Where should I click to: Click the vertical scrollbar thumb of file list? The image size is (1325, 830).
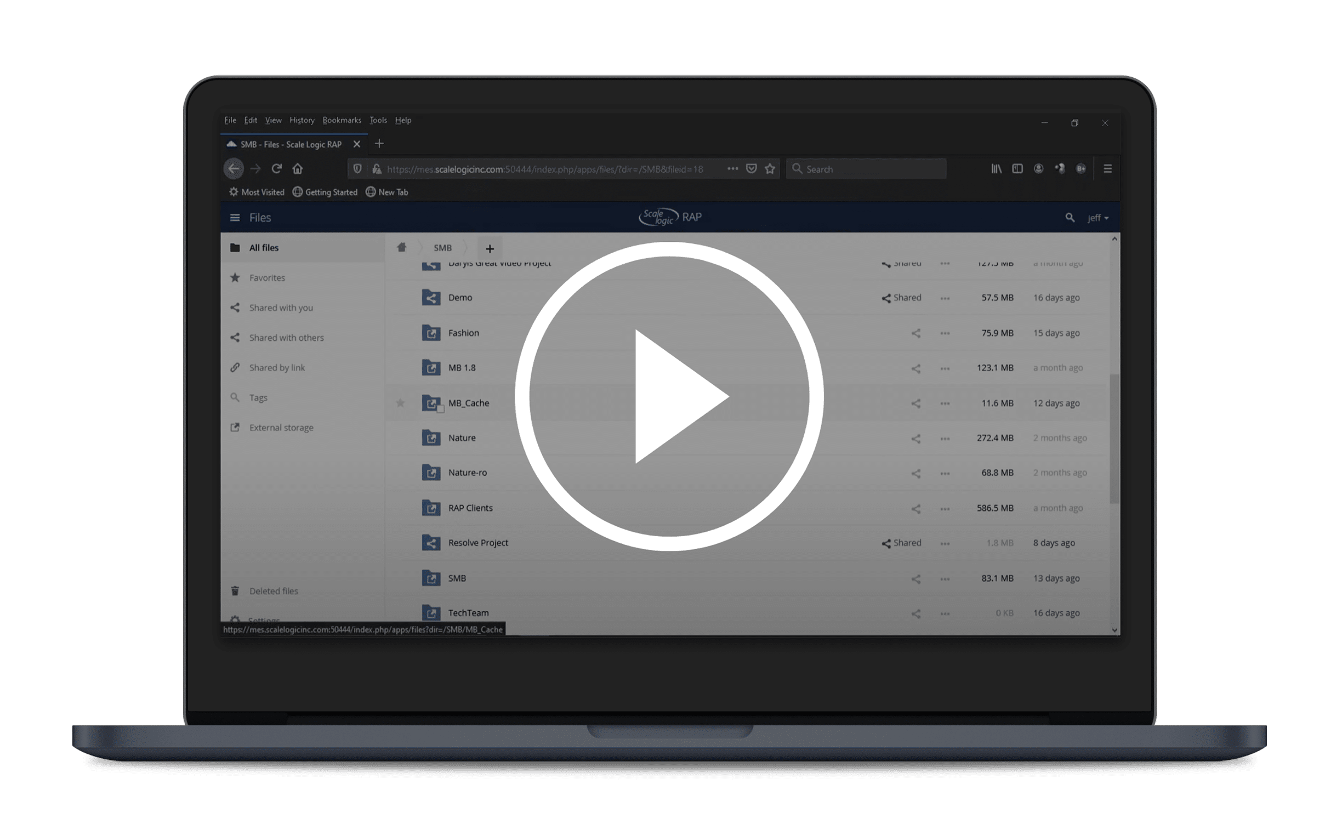tap(1114, 439)
